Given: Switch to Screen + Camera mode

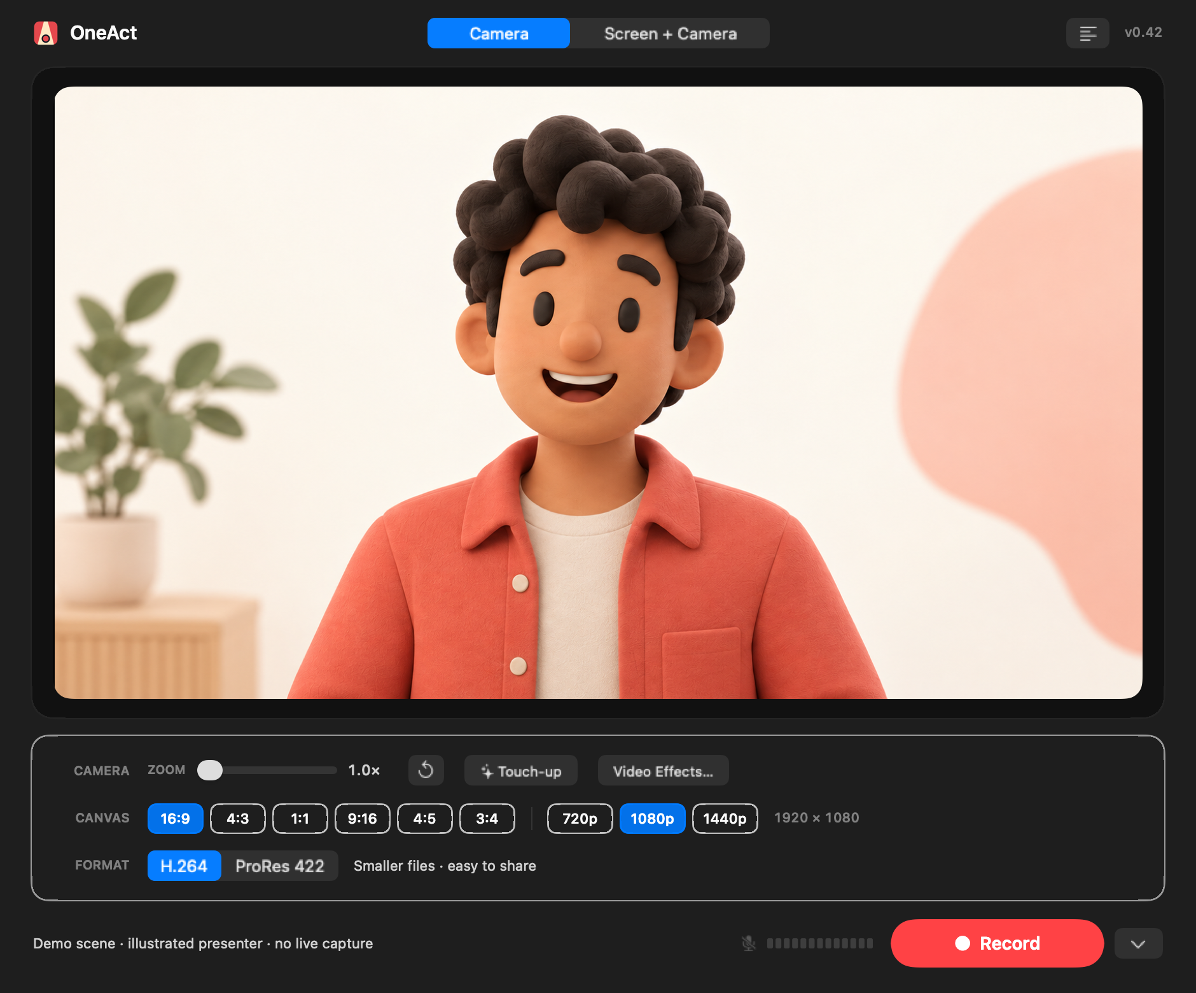Looking at the screenshot, I should pyautogui.click(x=671, y=33).
